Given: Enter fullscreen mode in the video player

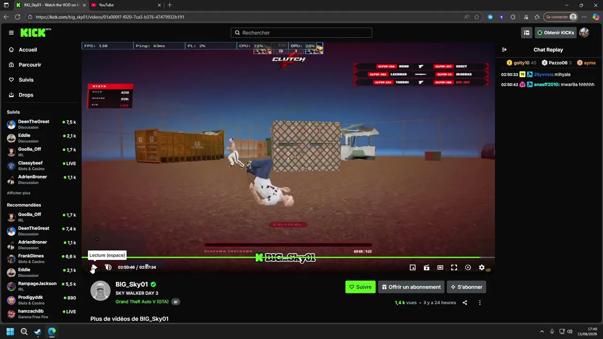Looking at the screenshot, I should (x=454, y=267).
